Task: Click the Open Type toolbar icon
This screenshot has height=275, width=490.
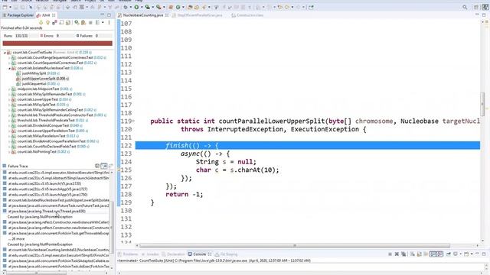Action: click(190, 7)
